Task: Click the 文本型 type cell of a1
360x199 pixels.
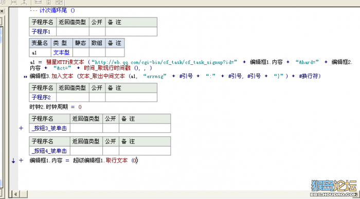Action: pyautogui.click(x=62, y=52)
